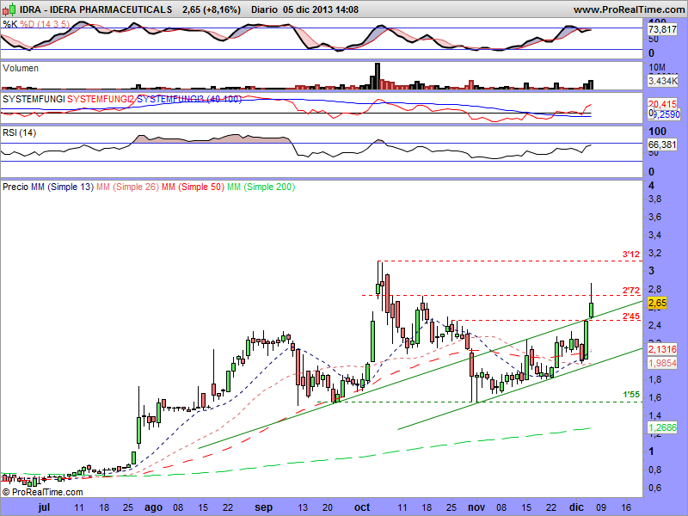Click the 200 MA value 1,2686

coord(662,427)
